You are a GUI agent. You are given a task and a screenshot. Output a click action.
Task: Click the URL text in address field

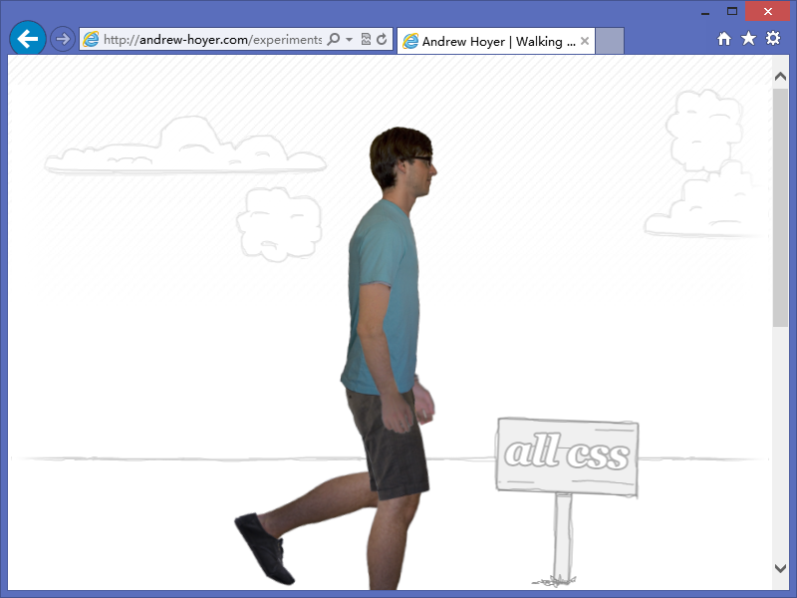pos(212,39)
